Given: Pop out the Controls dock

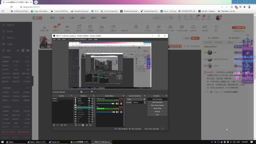Looking at the screenshot, I should pyautogui.click(x=166, y=96).
